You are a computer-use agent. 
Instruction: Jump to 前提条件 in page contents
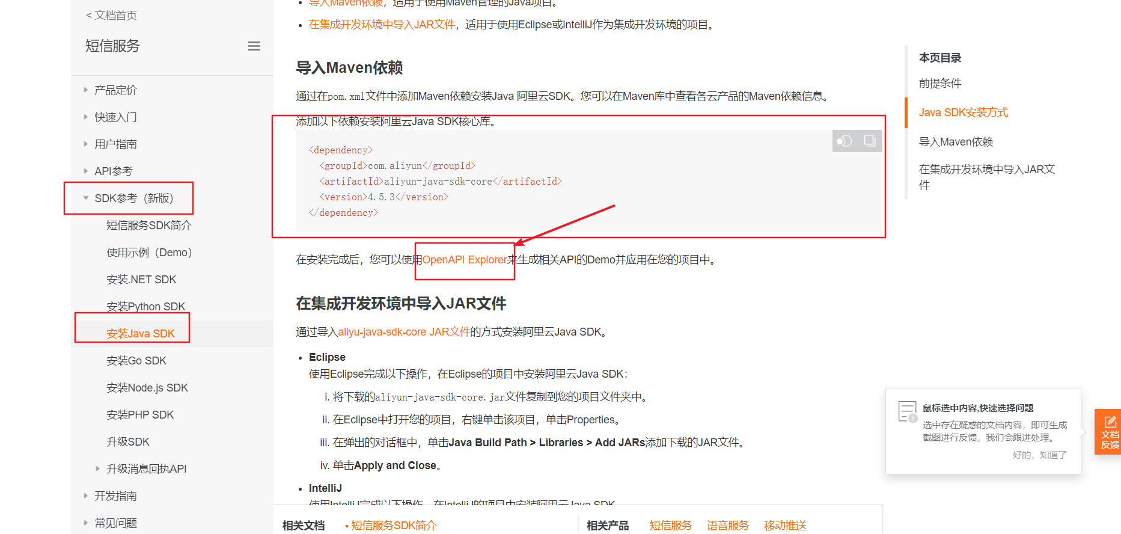coord(940,84)
